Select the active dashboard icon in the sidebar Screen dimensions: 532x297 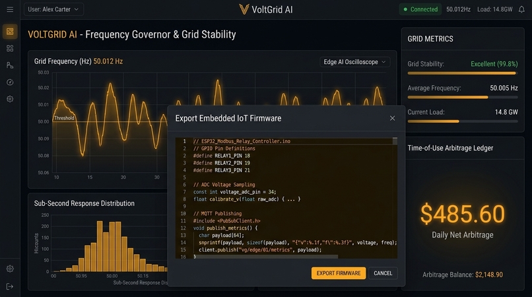pyautogui.click(x=10, y=32)
